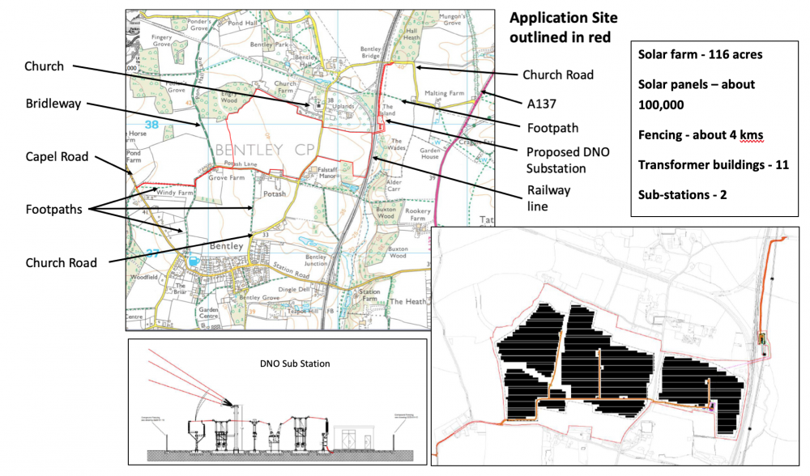
Task: Click the 'Bridleway' annotation label
Action: (53, 104)
